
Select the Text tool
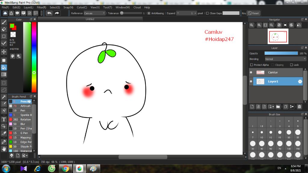coord(4,119)
